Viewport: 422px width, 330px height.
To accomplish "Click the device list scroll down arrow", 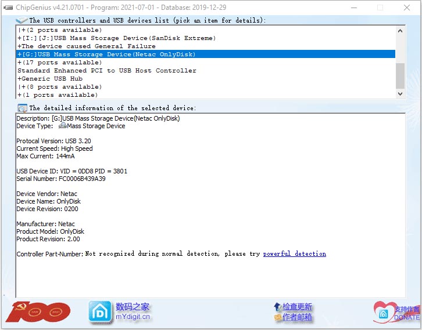I will pyautogui.click(x=400, y=94).
